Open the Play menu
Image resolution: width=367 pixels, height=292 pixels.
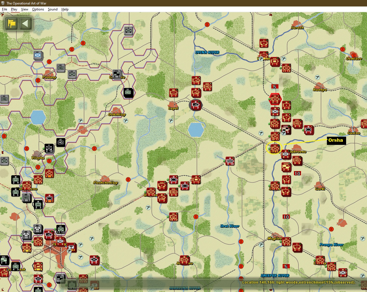[14, 9]
